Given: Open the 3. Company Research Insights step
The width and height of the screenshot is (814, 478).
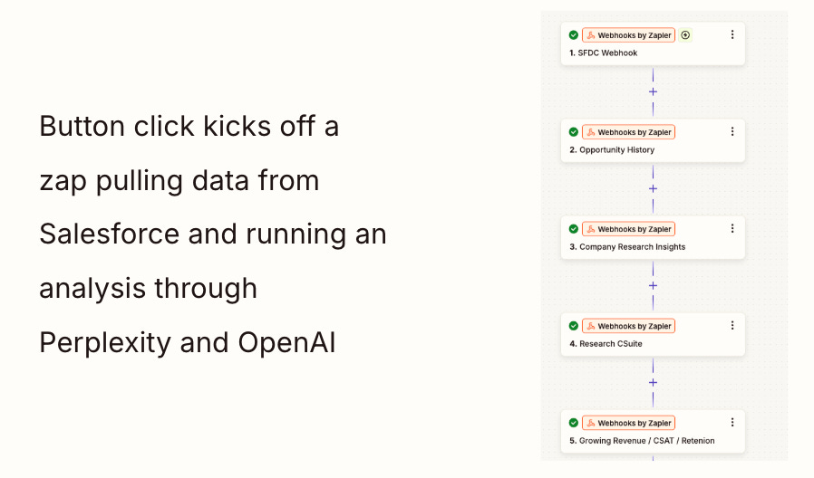Looking at the screenshot, I should (653, 238).
